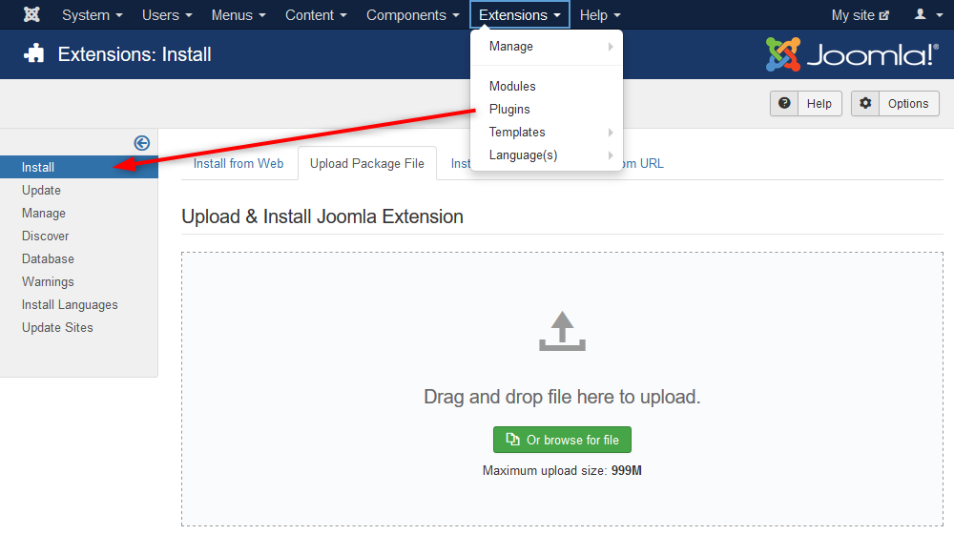This screenshot has height=535, width=954.
Task: Click the puzzle piece Extensions icon
Action: (34, 54)
